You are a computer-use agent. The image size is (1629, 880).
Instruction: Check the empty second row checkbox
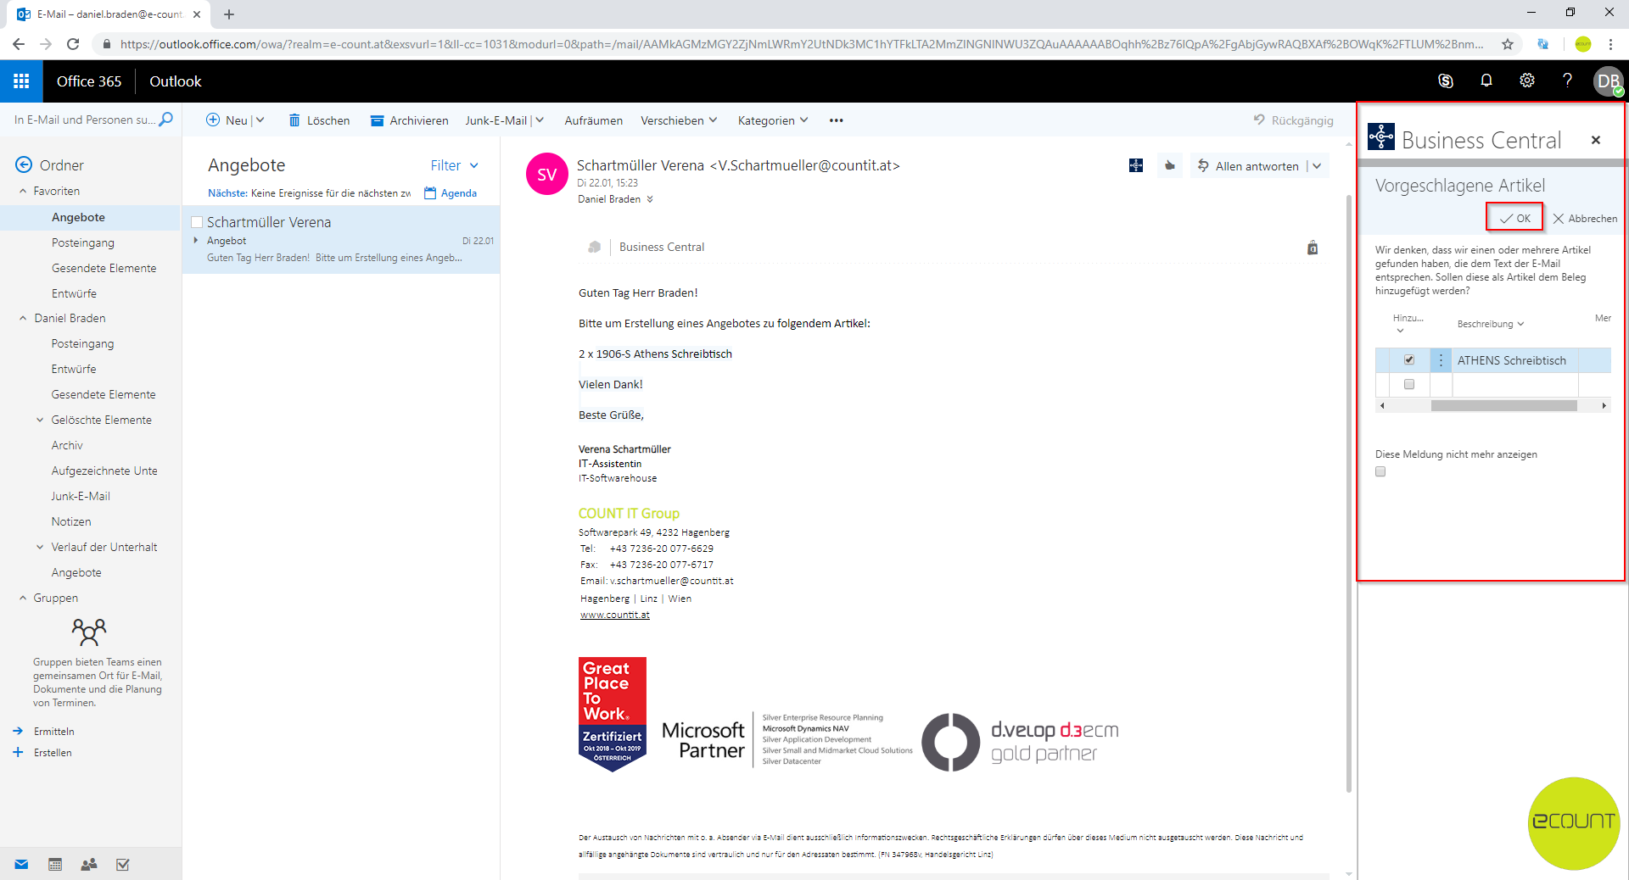[1409, 384]
